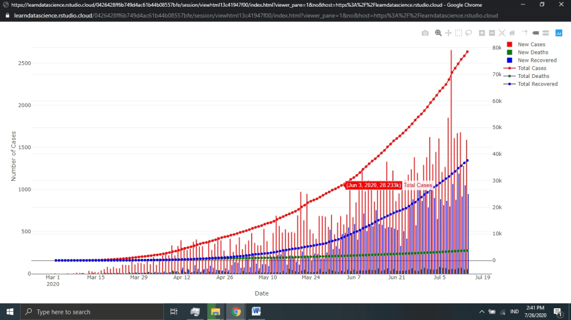The image size is (571, 320).
Task: Click the Zoom out minus icon
Action: [x=492, y=33]
